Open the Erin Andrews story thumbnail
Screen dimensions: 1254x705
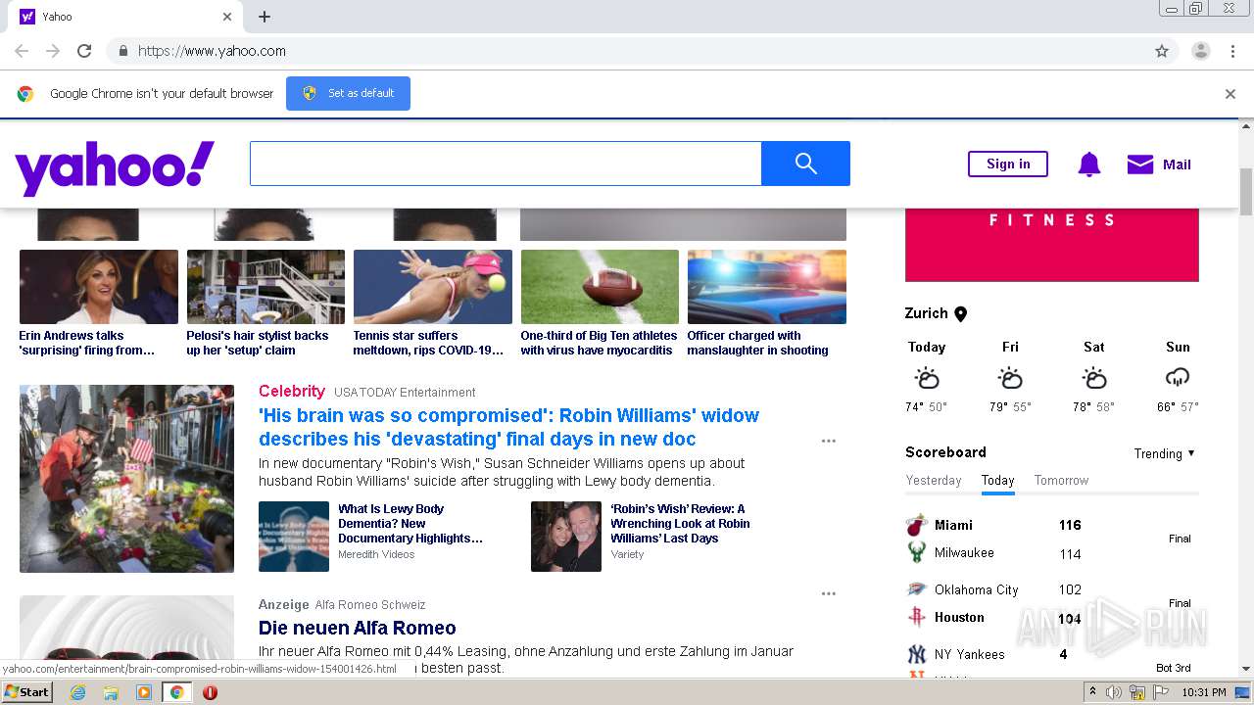(x=99, y=287)
